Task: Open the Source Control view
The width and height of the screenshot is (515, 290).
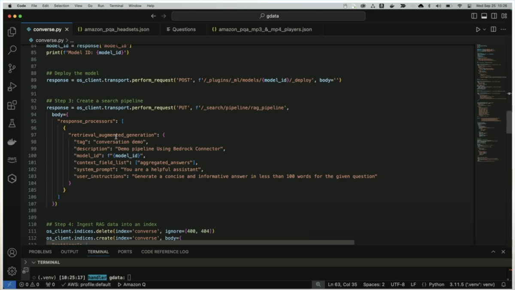Action: click(12, 68)
